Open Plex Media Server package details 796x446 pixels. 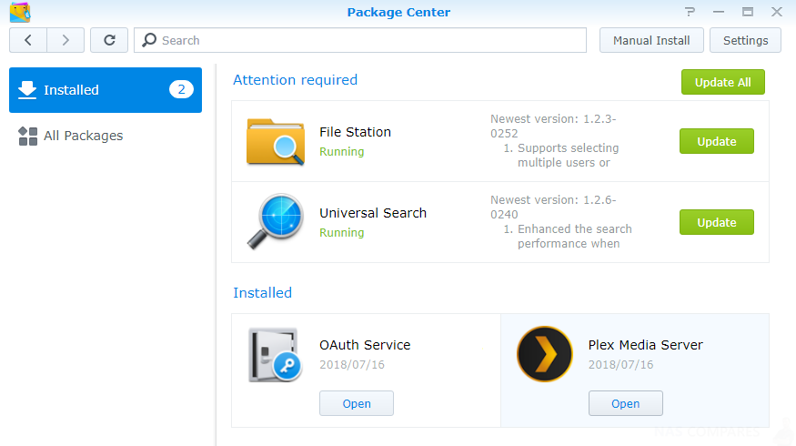(645, 345)
